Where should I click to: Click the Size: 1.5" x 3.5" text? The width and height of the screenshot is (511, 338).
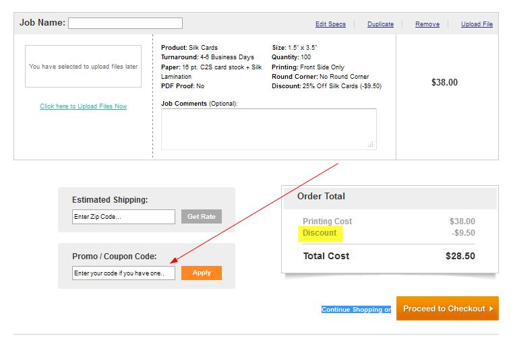click(x=295, y=48)
